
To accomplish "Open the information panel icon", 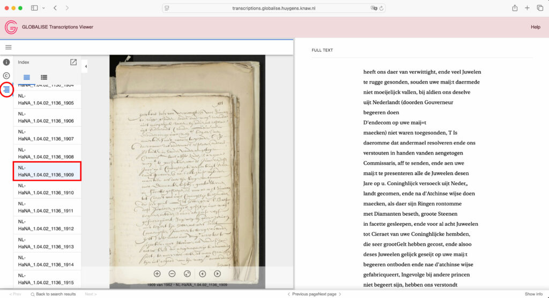I will [x=7, y=62].
